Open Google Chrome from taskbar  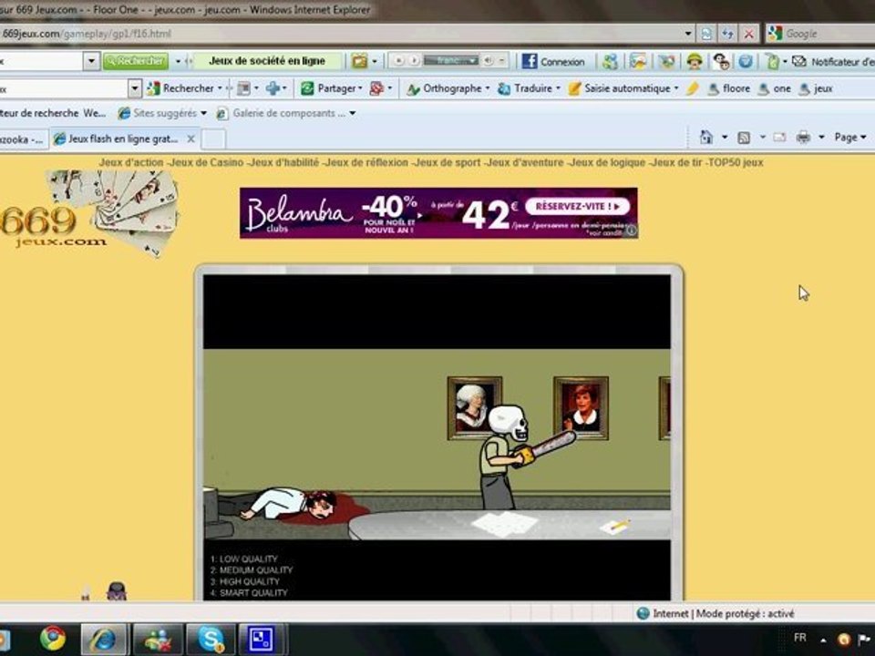(53, 639)
